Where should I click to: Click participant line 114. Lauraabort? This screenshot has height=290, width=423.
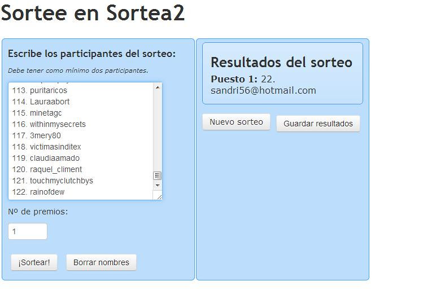[41, 102]
